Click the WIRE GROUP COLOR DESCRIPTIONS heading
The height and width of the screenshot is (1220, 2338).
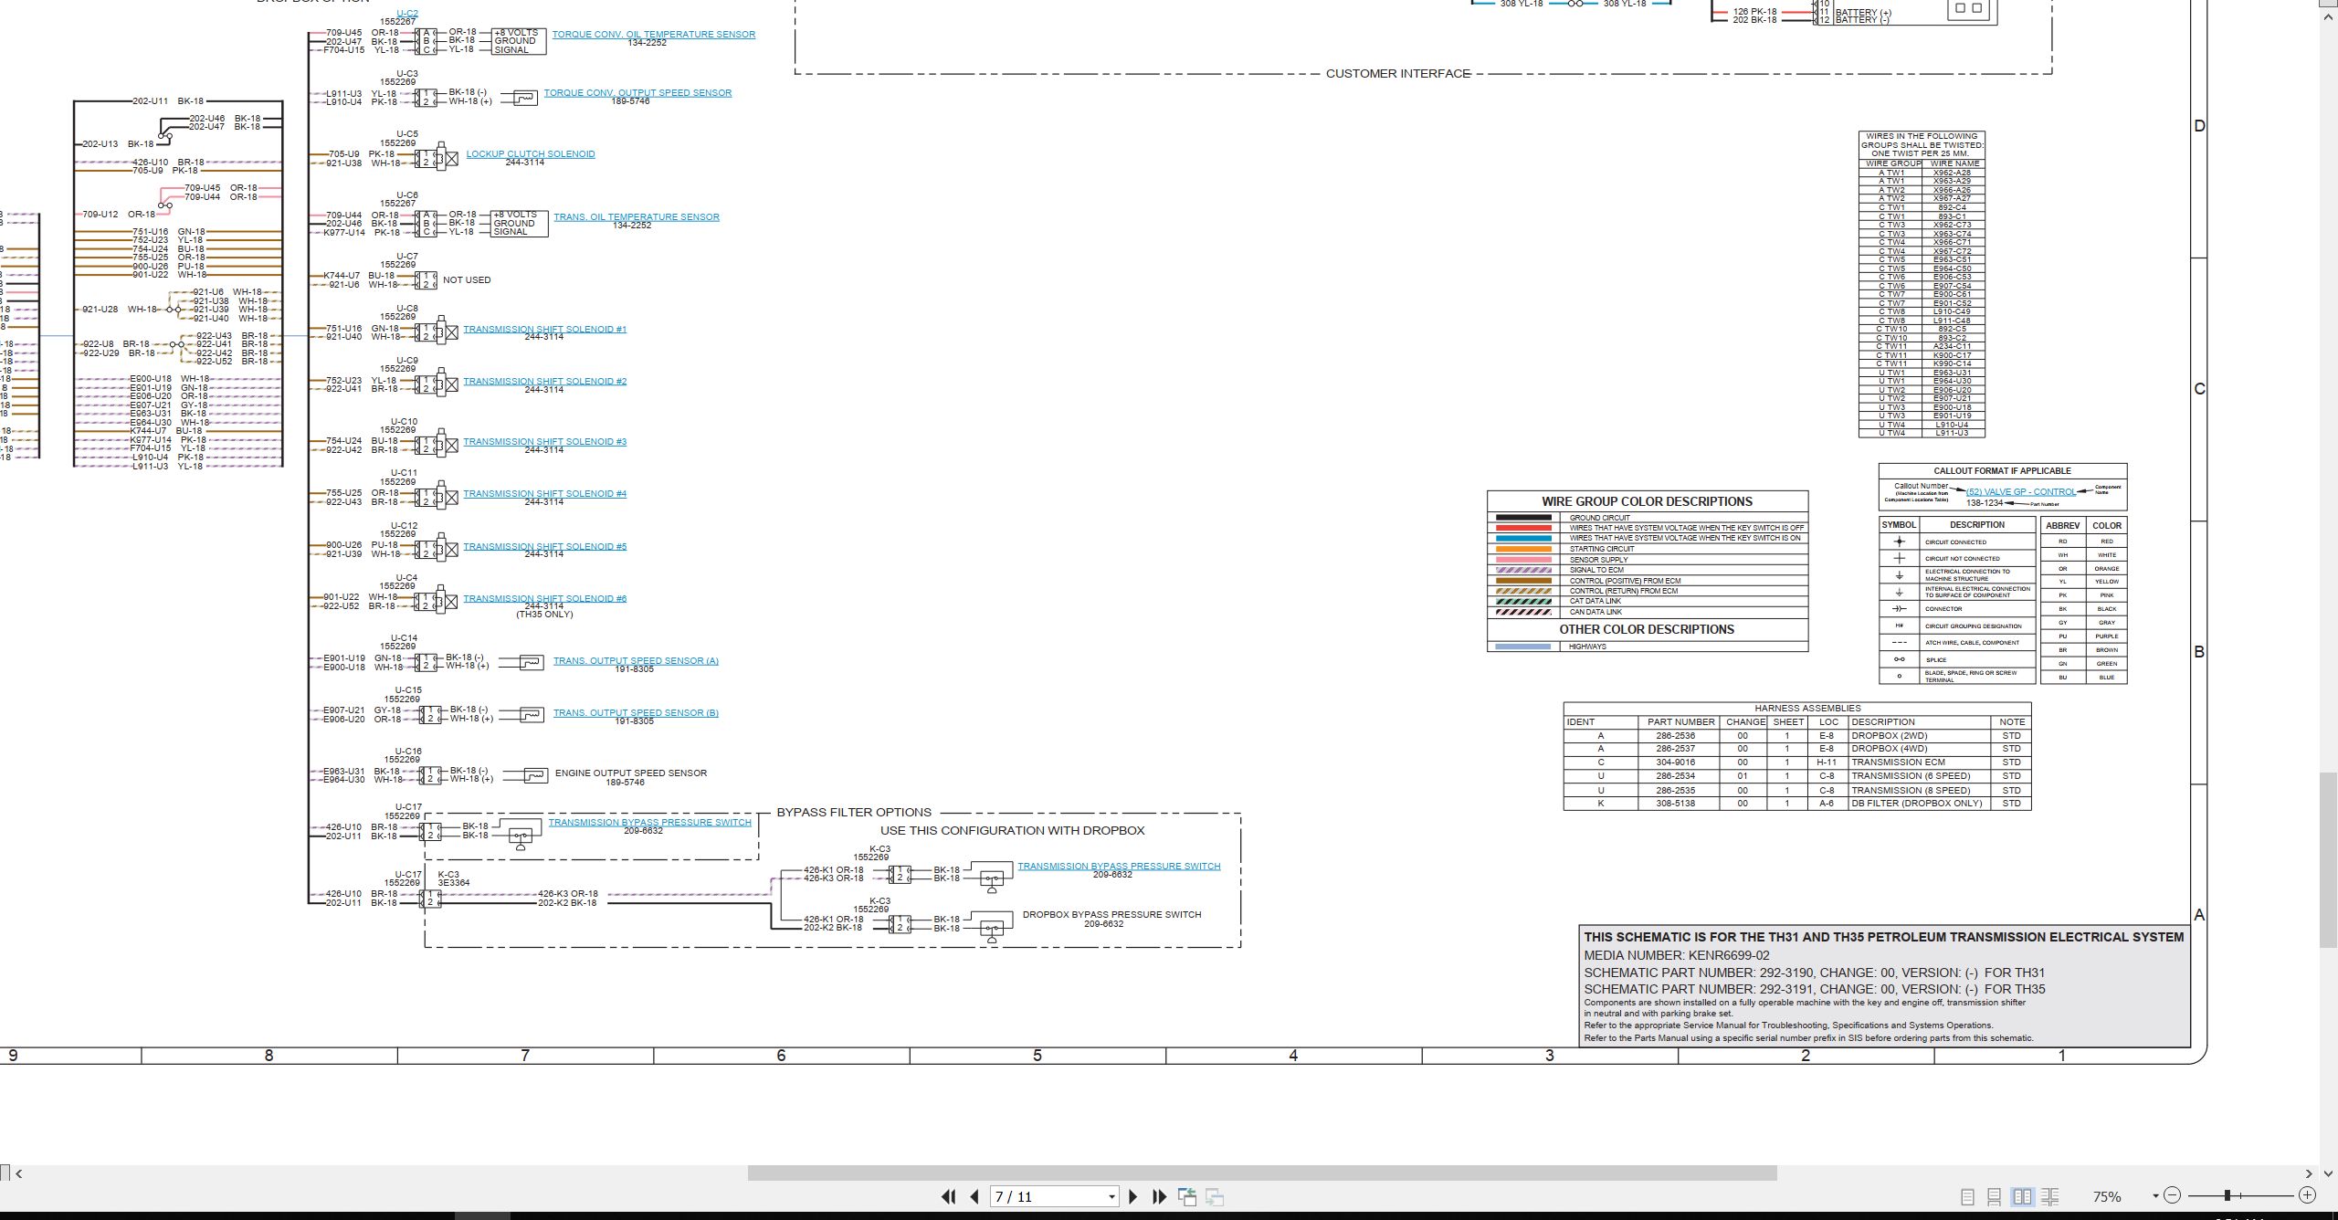1648,502
